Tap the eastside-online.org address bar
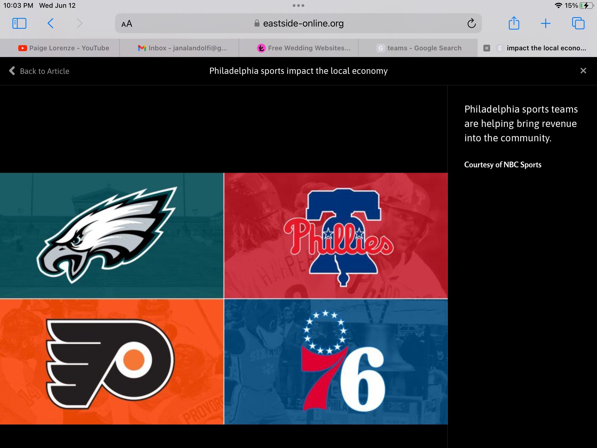597x448 pixels. tap(298, 24)
